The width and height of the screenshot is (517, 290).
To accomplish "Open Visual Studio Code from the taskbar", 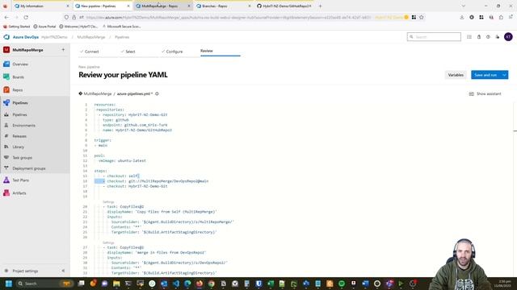I will [176, 284].
